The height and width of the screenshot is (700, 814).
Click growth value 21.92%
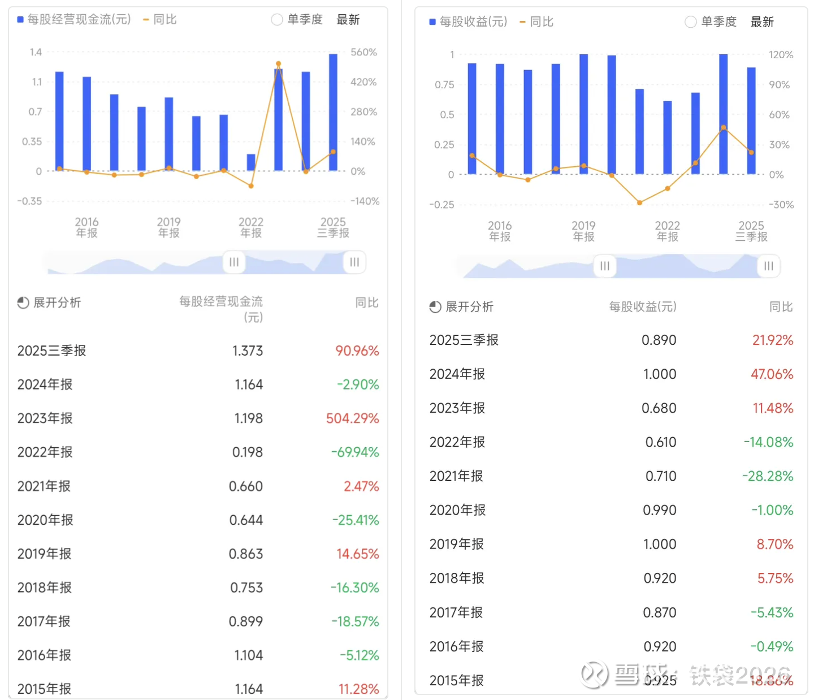point(773,340)
